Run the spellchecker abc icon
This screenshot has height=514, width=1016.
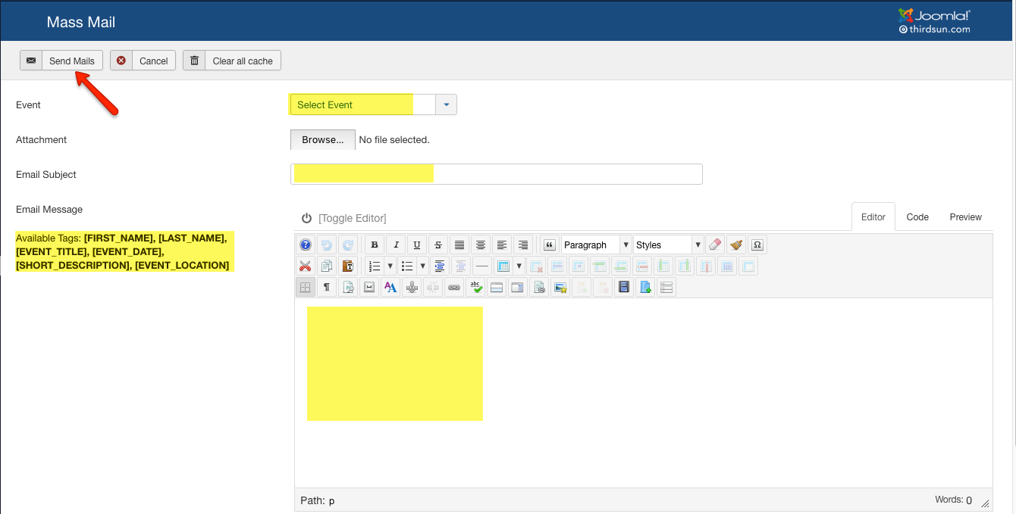click(x=475, y=288)
